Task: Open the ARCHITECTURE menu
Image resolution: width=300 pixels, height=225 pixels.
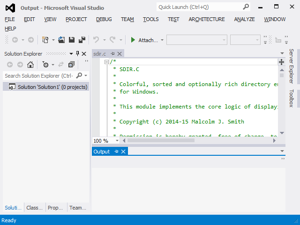Action: (x=207, y=19)
